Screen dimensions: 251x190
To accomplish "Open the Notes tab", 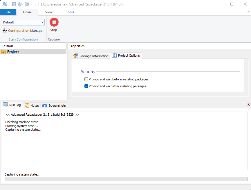I will pos(32,106).
